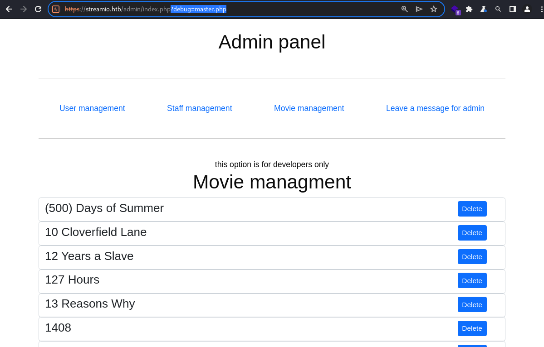Open the site security warning icon
The width and height of the screenshot is (544, 347).
coord(56,10)
